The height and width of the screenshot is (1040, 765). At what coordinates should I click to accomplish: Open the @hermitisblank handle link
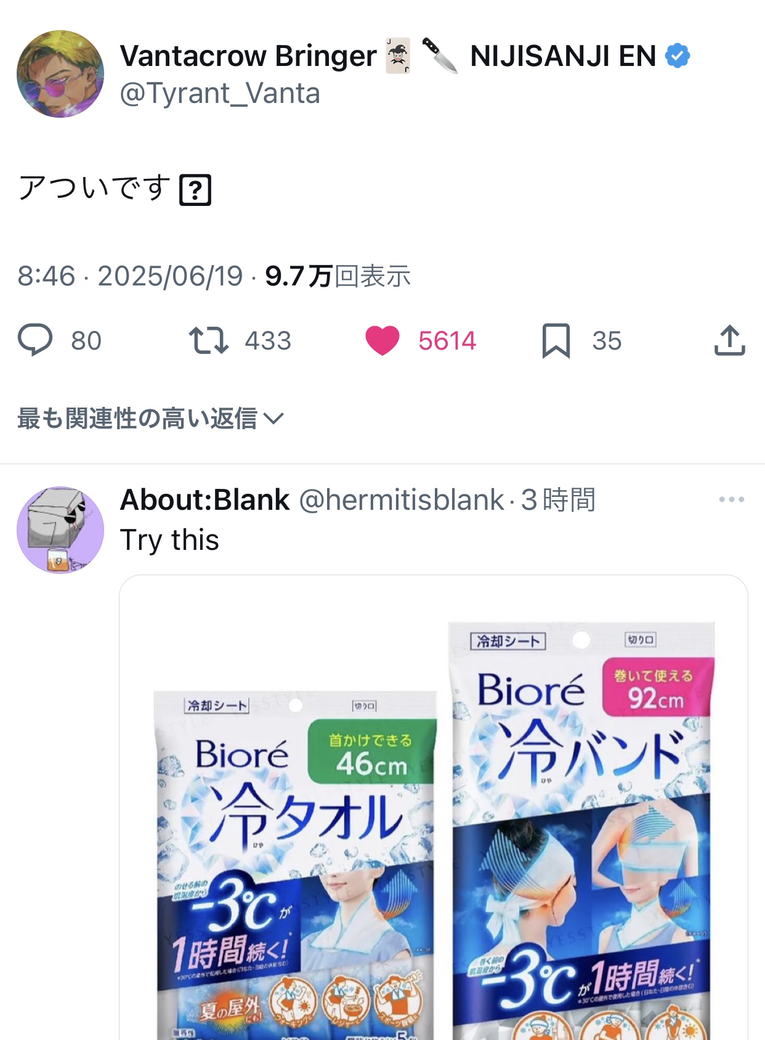pyautogui.click(x=402, y=499)
